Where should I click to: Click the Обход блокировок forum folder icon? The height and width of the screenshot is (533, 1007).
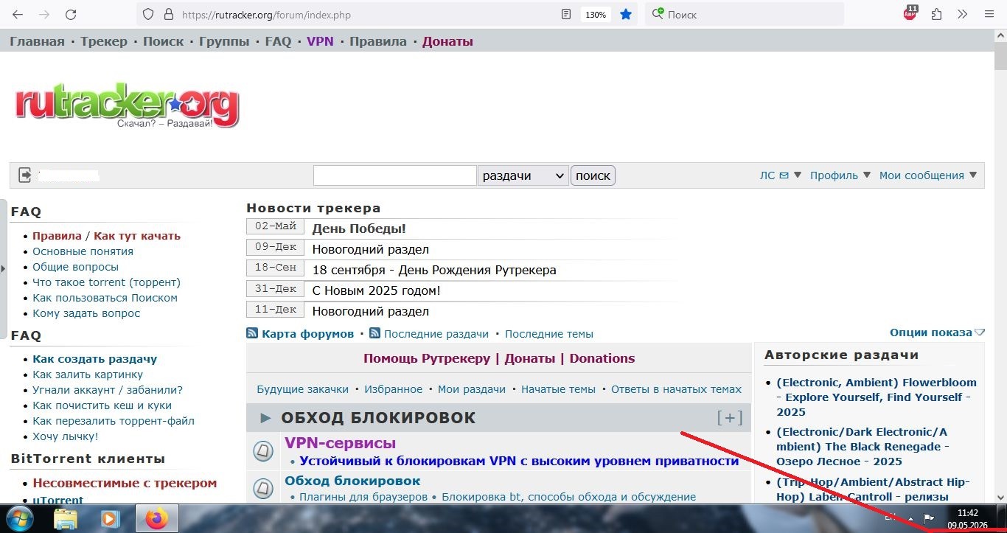click(x=263, y=488)
